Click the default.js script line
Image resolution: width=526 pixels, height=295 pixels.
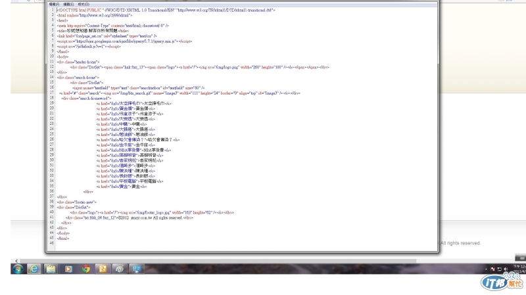[x=89, y=46]
